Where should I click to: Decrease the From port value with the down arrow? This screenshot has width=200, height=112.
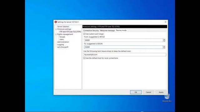click(164, 41)
